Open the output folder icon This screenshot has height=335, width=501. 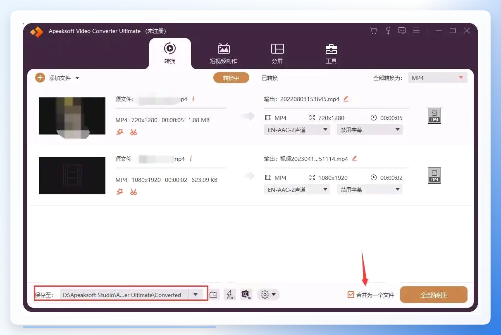click(213, 295)
